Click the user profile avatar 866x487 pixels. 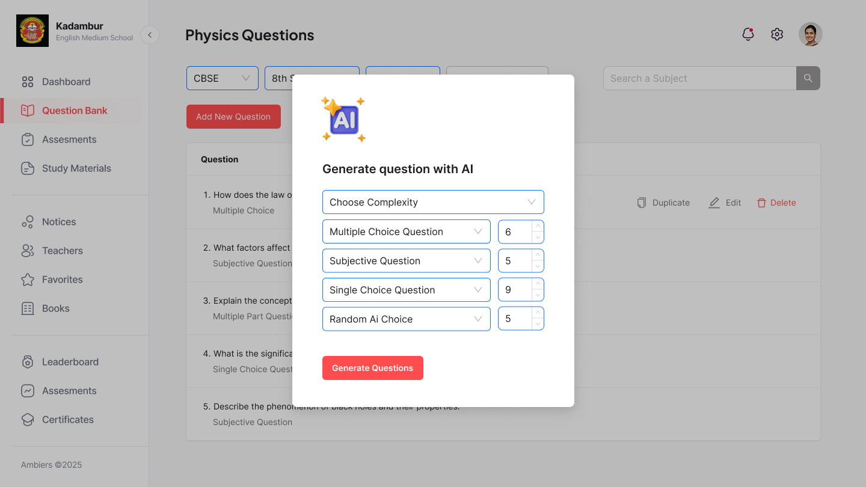click(x=811, y=34)
